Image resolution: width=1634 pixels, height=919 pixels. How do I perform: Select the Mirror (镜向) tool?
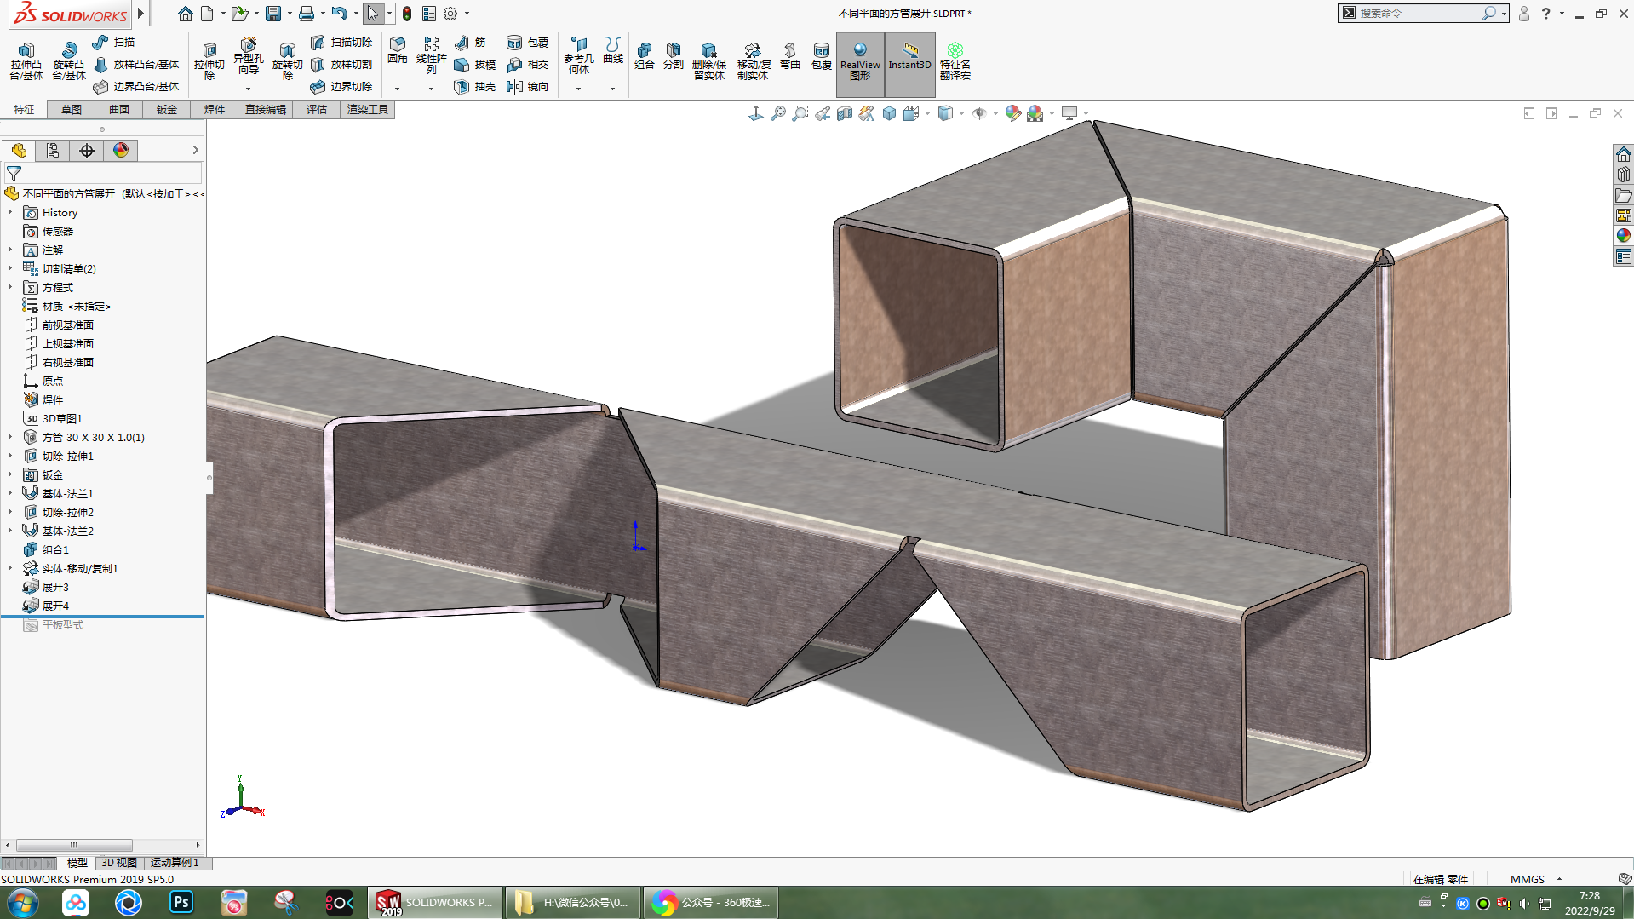coord(528,86)
